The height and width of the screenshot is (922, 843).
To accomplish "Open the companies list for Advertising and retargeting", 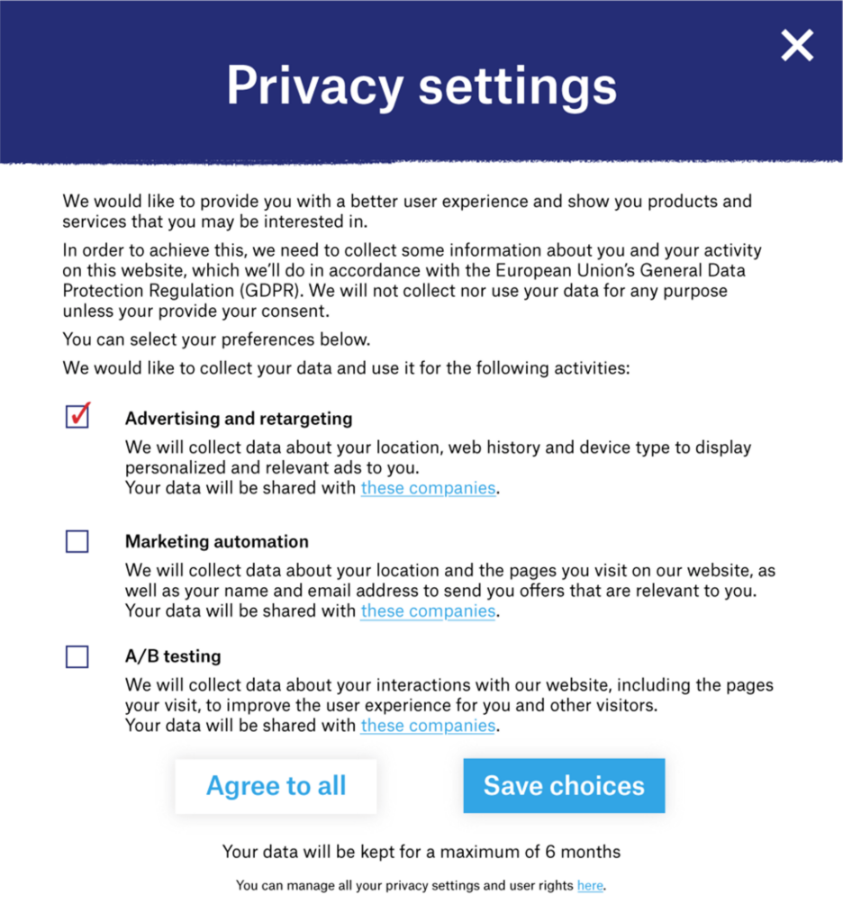I will pos(428,487).
